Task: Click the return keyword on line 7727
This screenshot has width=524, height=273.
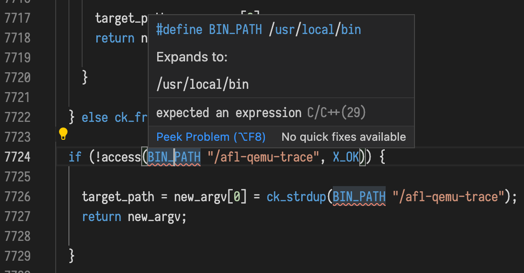Action: coord(101,216)
